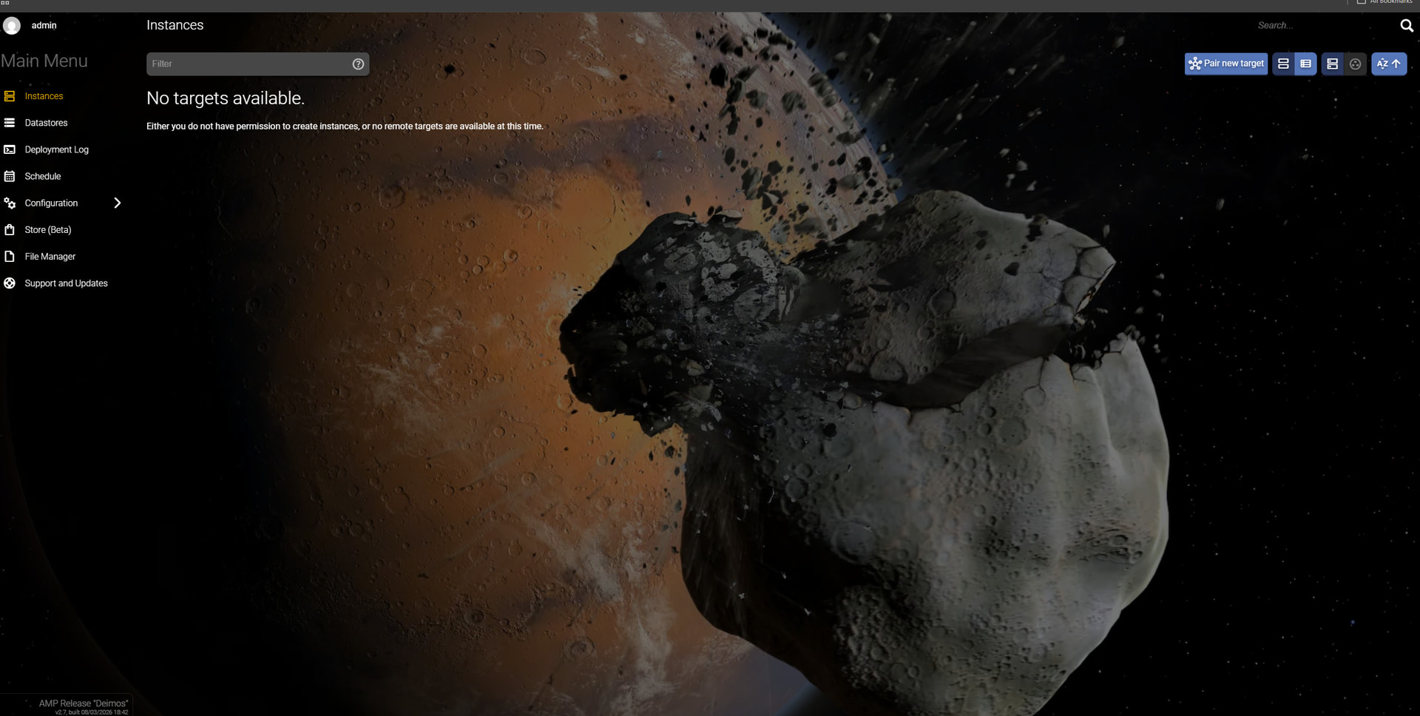1420x716 pixels.
Task: Open filter help question mark icon
Action: click(358, 64)
